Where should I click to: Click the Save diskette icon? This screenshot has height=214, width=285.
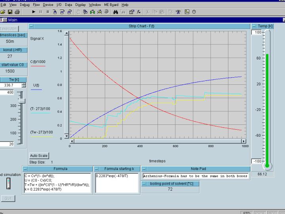[x=9, y=12]
